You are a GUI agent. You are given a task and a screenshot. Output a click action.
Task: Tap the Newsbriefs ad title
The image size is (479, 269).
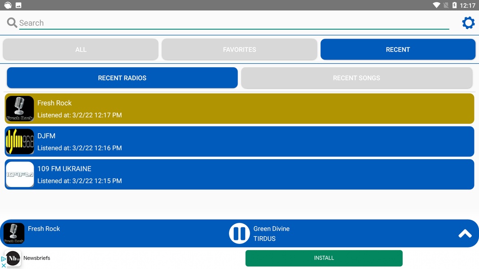[37, 258]
